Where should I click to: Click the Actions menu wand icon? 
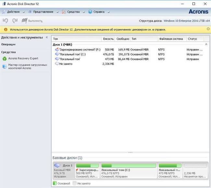[4, 12]
